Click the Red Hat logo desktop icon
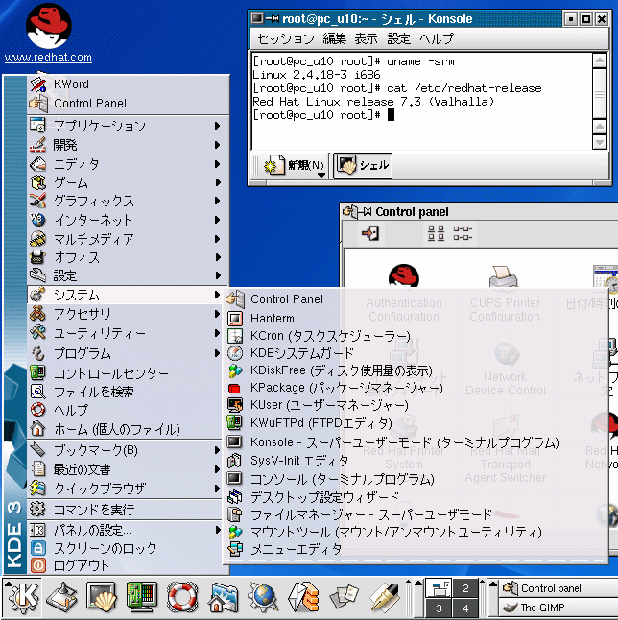Screen dimensions: 618x620 pyautogui.click(x=48, y=26)
